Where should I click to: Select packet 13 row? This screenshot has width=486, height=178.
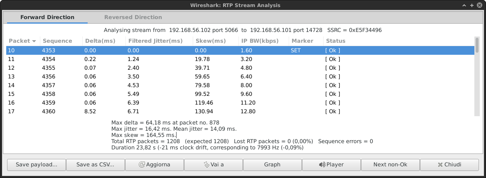[x=240, y=76]
